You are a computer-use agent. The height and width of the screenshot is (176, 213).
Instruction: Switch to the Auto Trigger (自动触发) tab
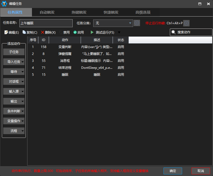coord(47,12)
